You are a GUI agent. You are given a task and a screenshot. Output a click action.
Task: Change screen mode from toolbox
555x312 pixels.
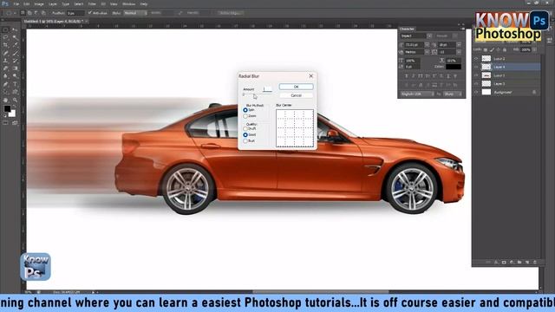pos(15,123)
